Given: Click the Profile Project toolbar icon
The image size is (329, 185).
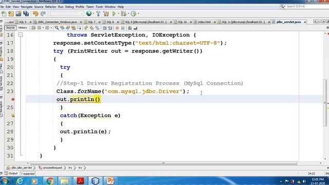Looking at the screenshot, I should pos(134,14).
